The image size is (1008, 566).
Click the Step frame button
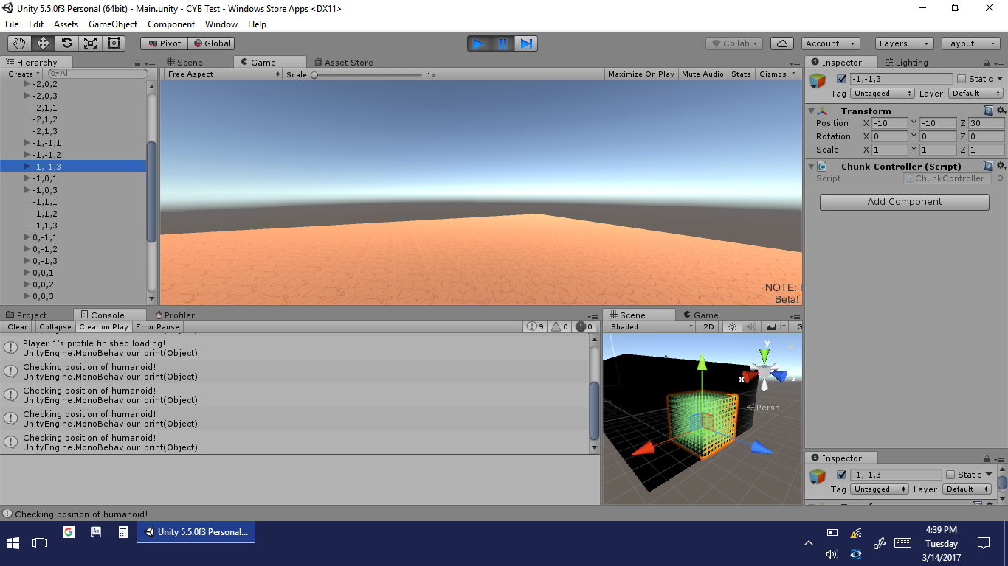click(526, 43)
